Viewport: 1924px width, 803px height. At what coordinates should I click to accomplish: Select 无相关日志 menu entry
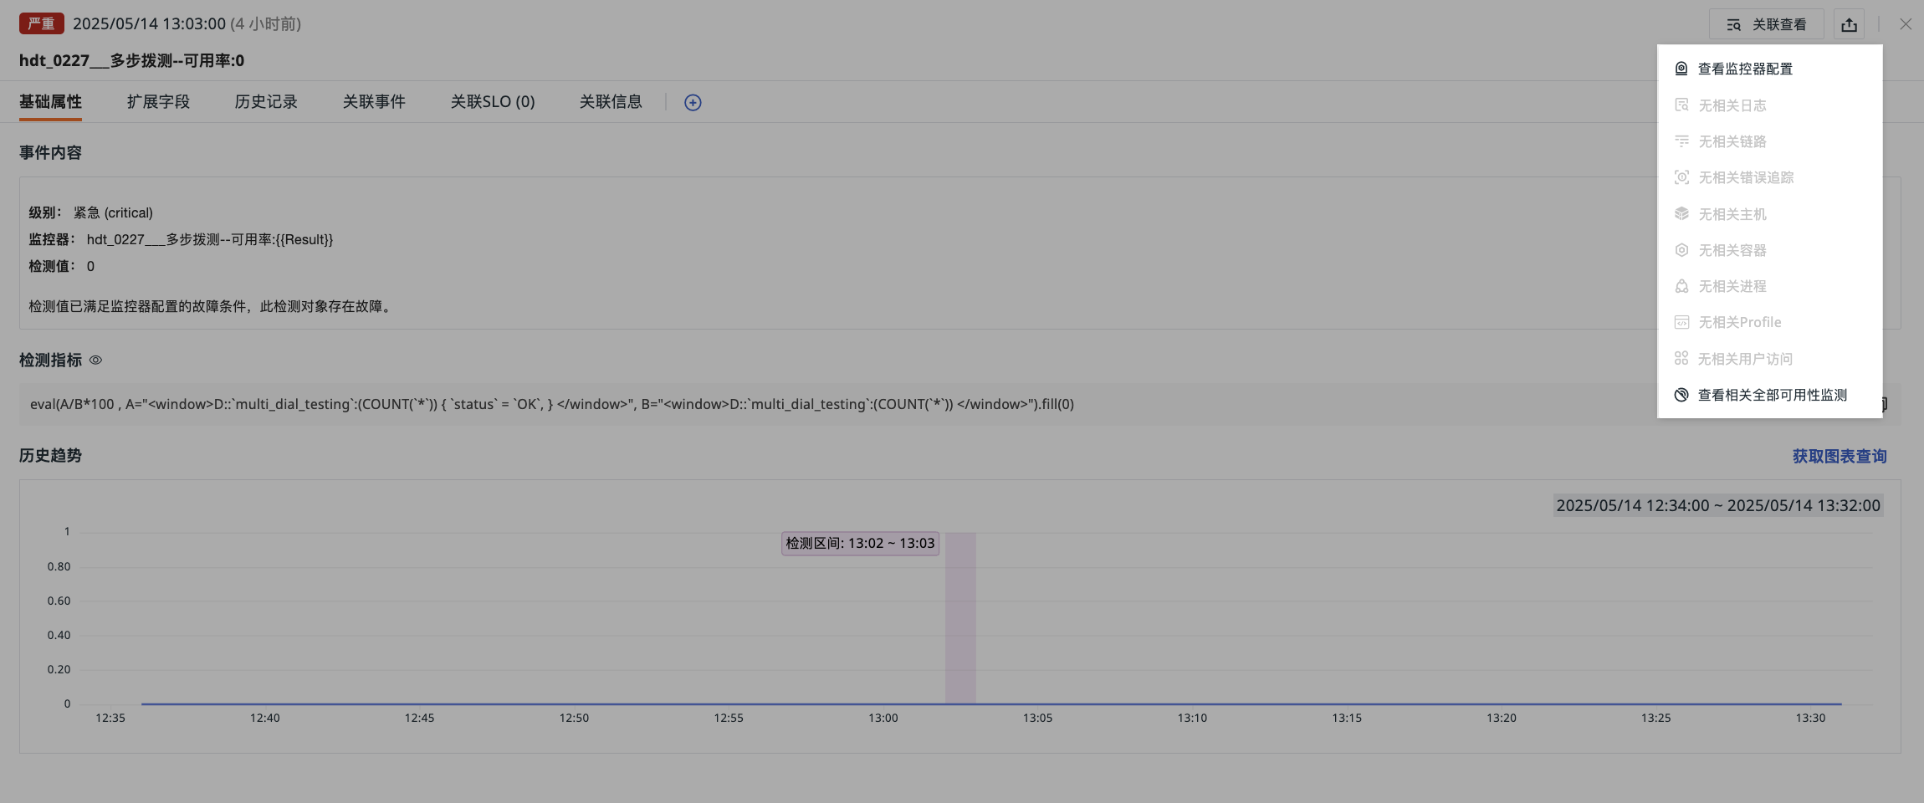coord(1769,105)
